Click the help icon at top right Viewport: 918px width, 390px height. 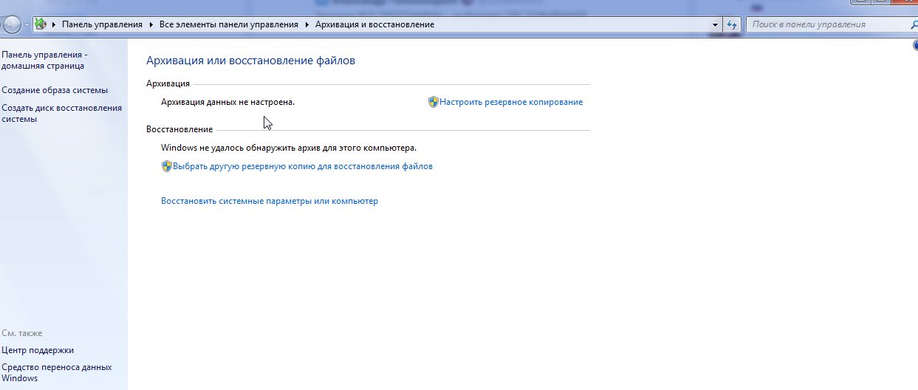[915, 44]
